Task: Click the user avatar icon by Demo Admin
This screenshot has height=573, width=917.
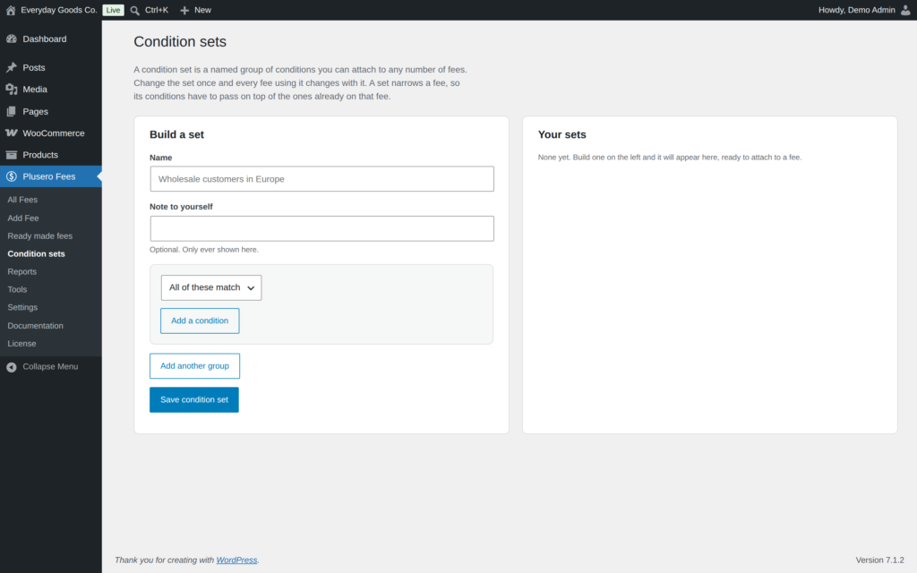Action: point(905,10)
